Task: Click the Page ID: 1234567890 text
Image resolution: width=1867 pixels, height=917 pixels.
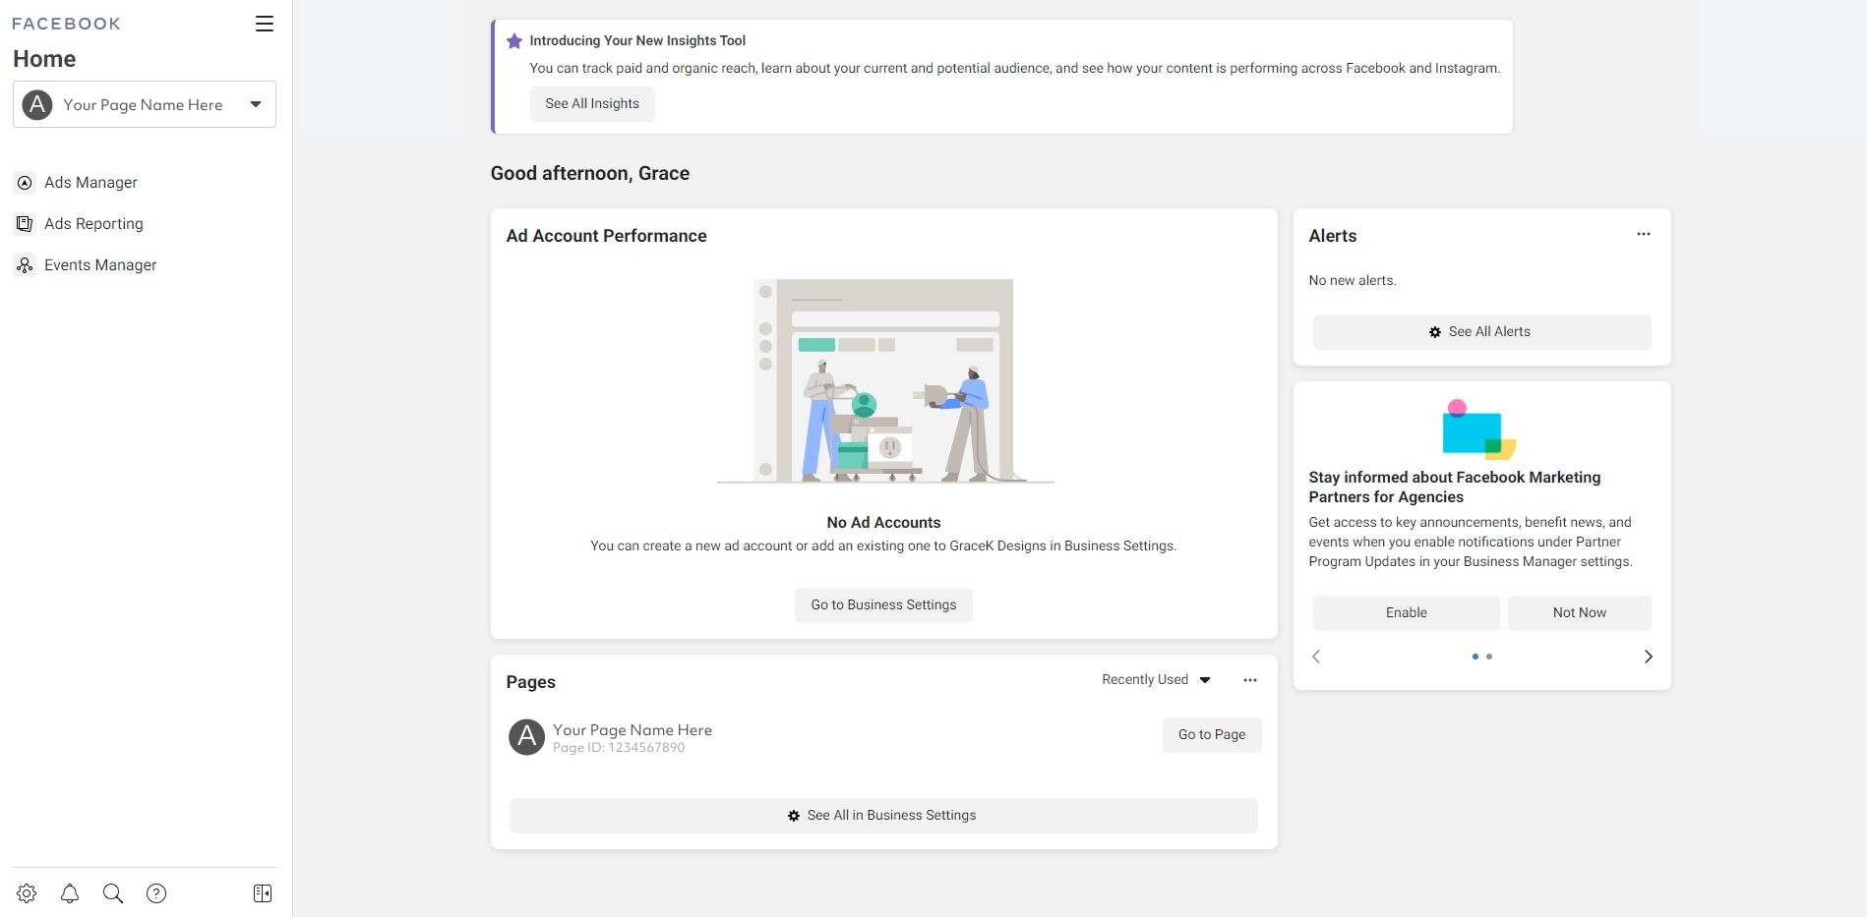Action: point(619,748)
